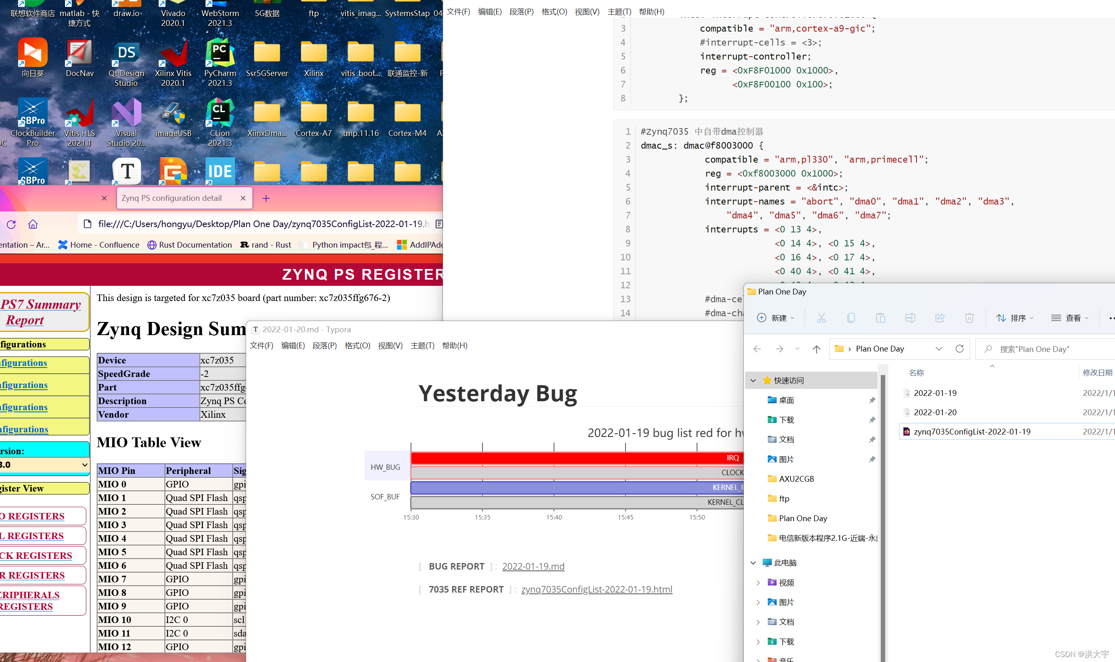The image size is (1115, 662).
Task: Launch the sunflower remote app icon
Action: (x=32, y=58)
